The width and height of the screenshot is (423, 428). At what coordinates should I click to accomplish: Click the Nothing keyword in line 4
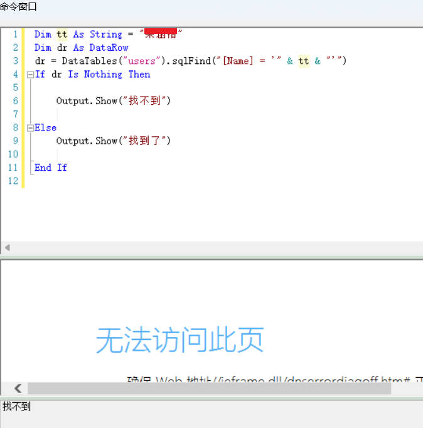click(103, 74)
